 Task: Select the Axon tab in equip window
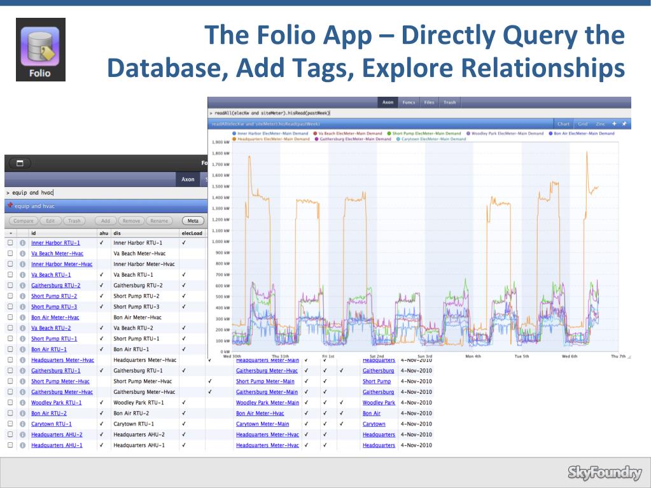(188, 179)
